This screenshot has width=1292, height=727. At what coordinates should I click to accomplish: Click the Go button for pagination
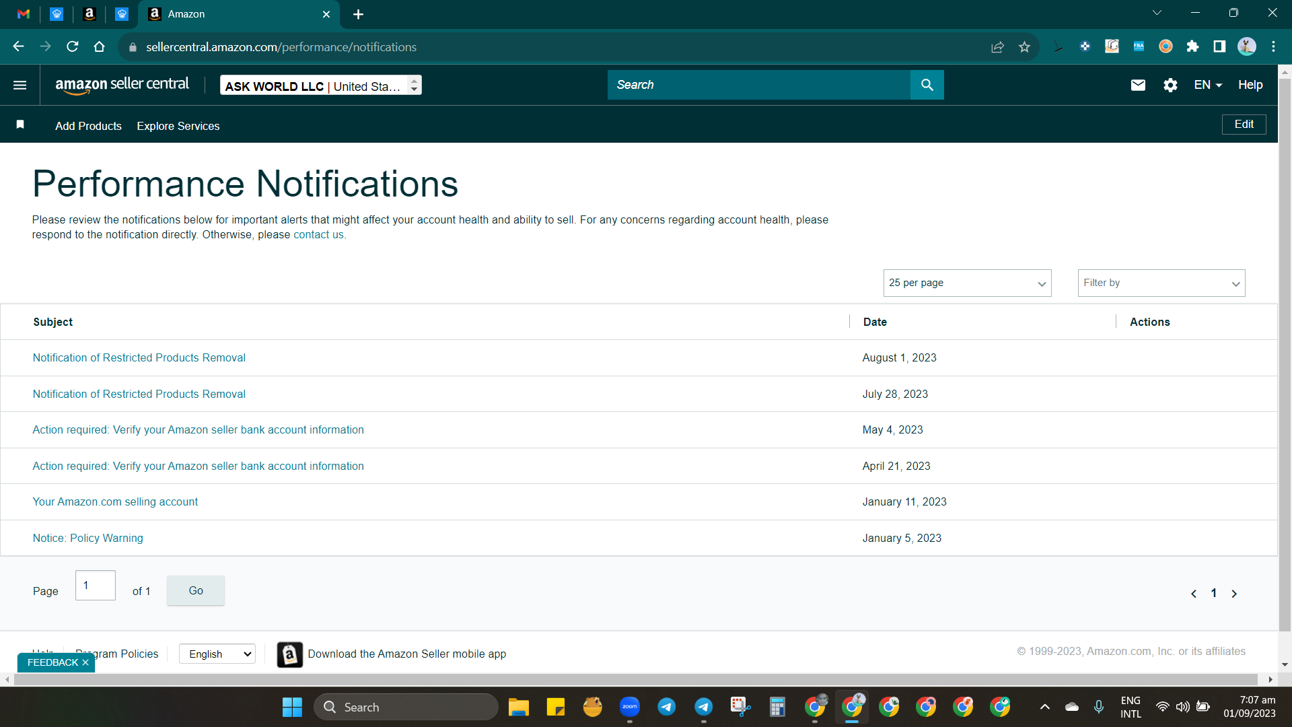196,590
